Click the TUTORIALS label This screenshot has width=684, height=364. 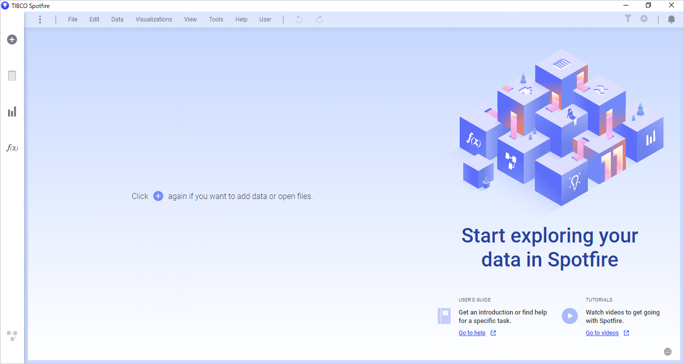click(x=599, y=300)
